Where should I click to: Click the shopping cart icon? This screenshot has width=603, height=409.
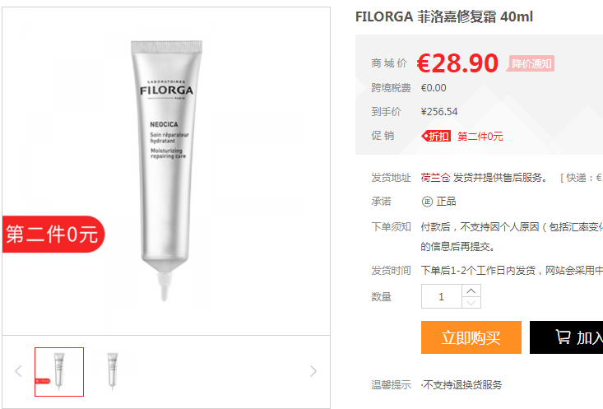(563, 337)
